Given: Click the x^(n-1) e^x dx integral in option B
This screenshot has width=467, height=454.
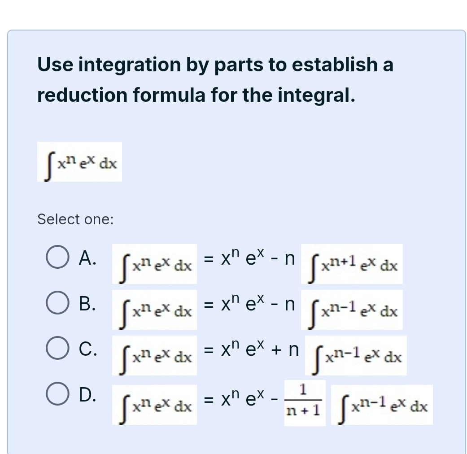Looking at the screenshot, I should click(353, 310).
